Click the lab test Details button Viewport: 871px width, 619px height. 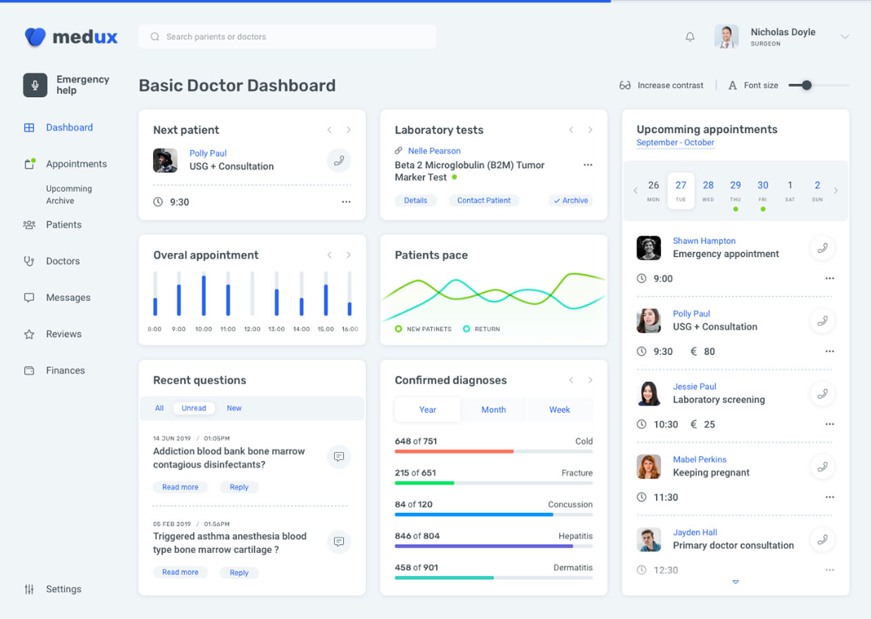coord(416,201)
